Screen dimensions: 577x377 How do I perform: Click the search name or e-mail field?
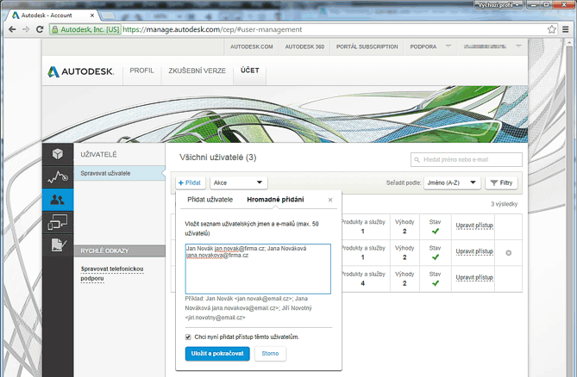467,160
